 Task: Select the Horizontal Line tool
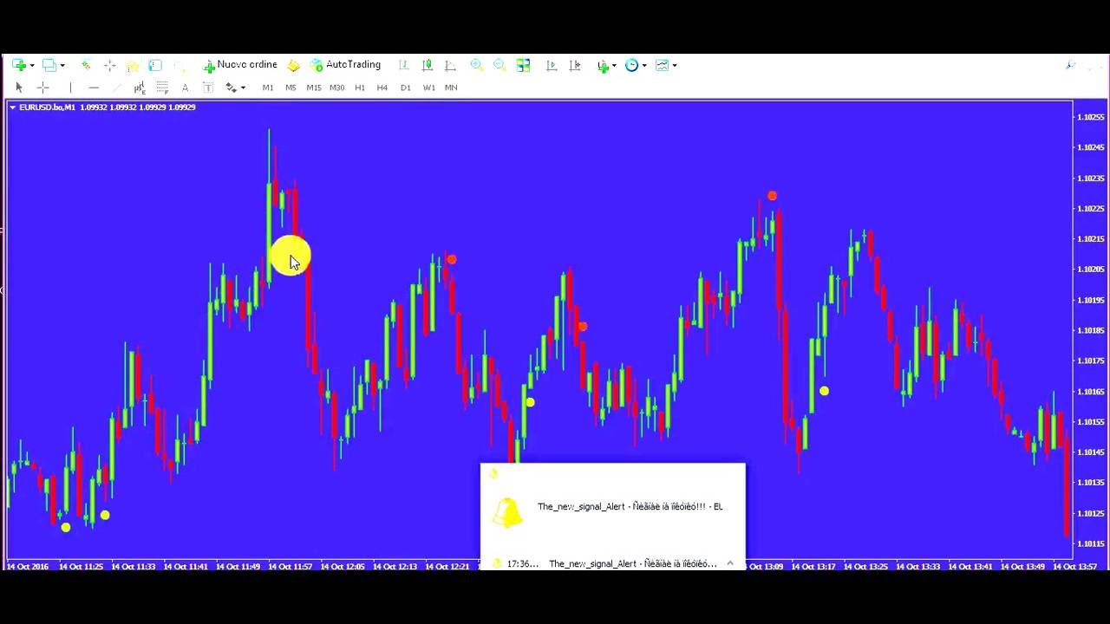(94, 88)
